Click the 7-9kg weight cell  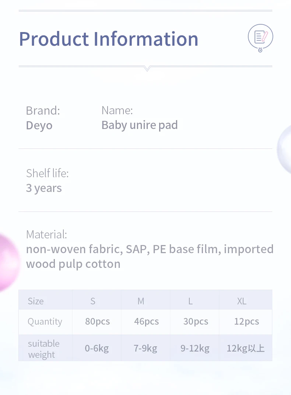pos(145,348)
